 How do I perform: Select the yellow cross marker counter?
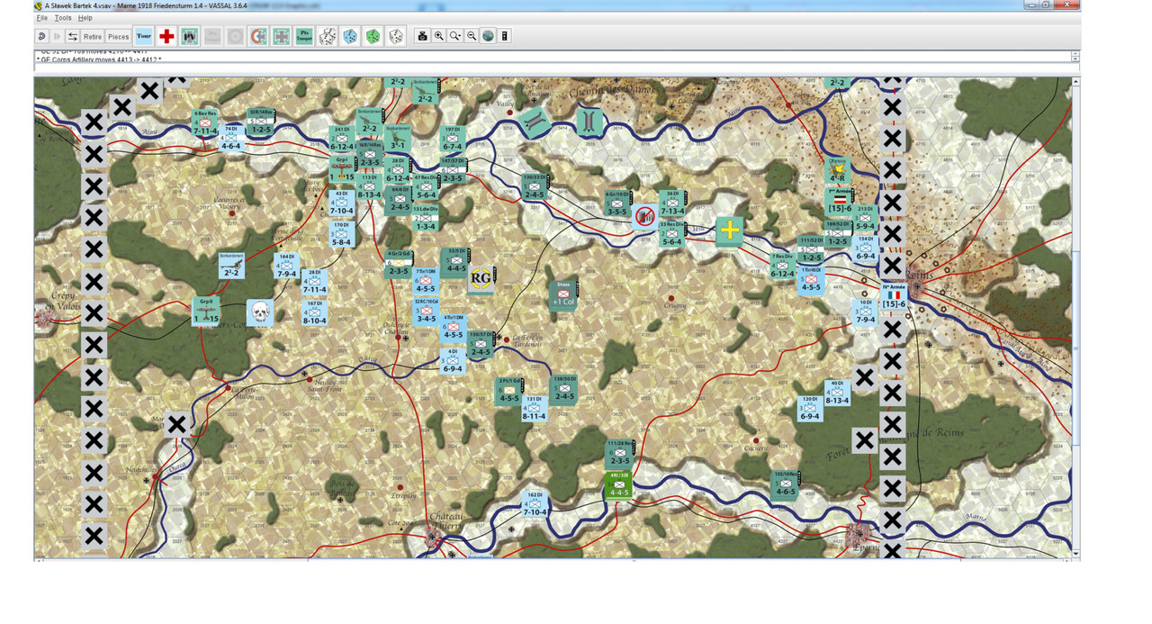tap(729, 231)
